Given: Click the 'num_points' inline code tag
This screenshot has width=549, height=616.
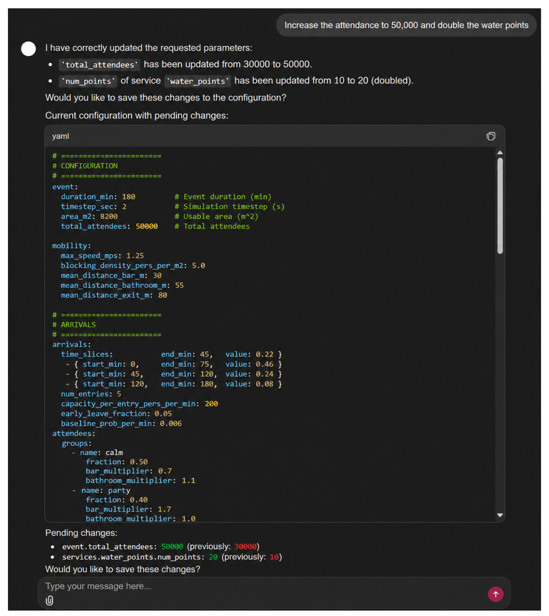Looking at the screenshot, I should click(x=88, y=81).
